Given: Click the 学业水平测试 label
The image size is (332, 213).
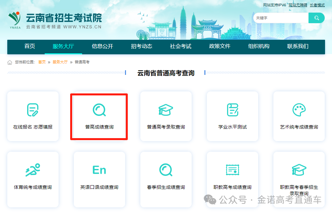Looking at the screenshot, I should click(x=232, y=127).
